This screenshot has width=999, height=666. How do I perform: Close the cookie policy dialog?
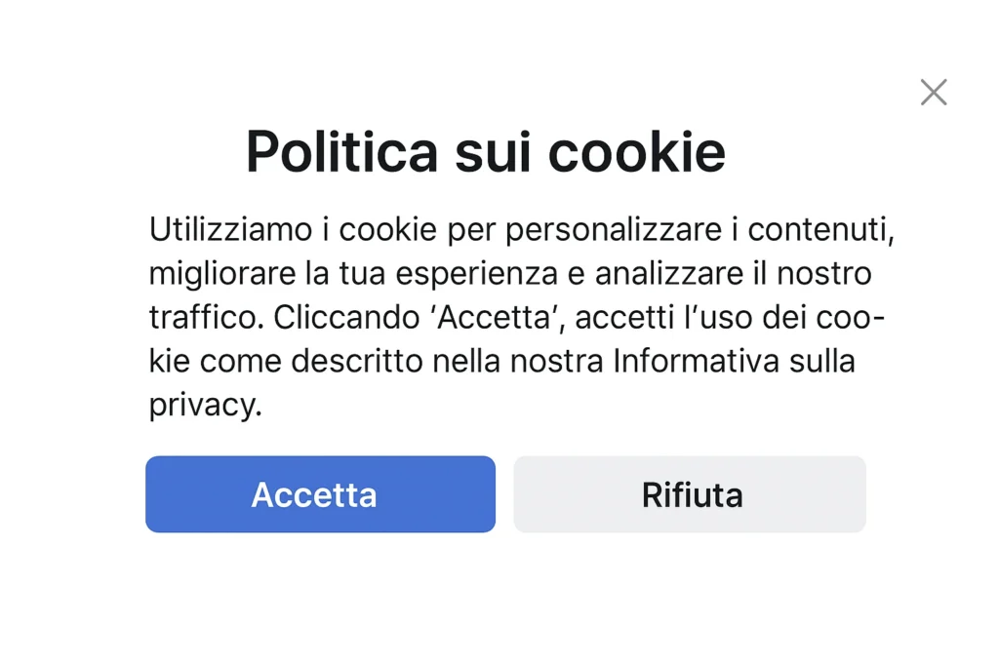[x=934, y=93]
